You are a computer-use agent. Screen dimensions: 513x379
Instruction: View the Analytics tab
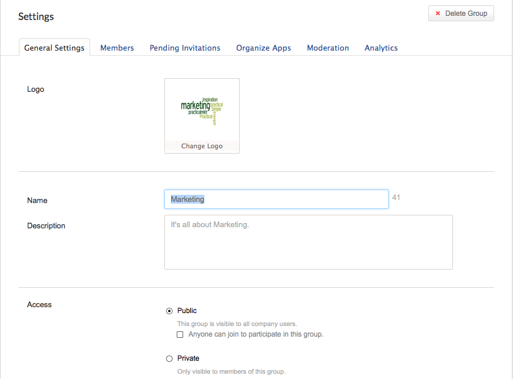pos(381,48)
